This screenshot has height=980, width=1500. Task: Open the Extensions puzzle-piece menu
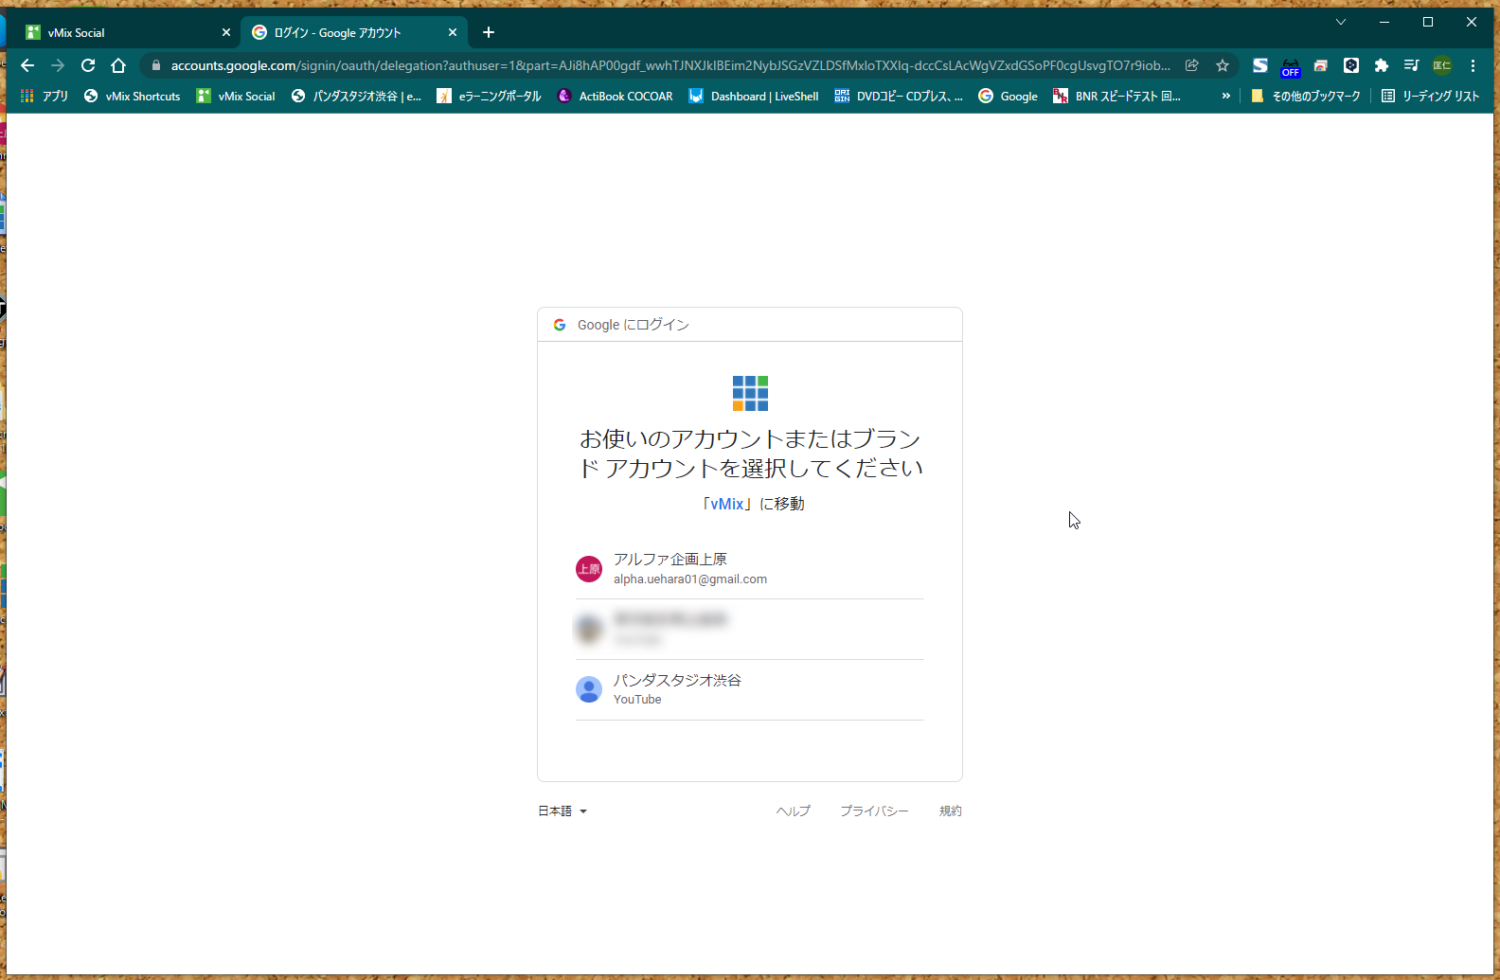click(x=1382, y=65)
